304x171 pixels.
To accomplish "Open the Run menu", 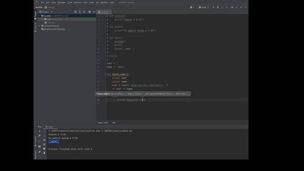I will pos(85,2).
